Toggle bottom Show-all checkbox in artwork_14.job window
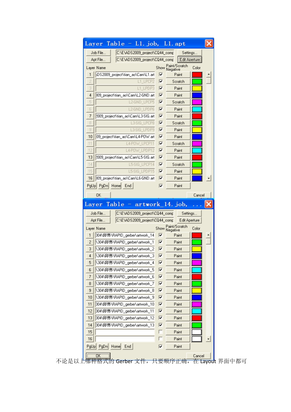 [161, 346]
